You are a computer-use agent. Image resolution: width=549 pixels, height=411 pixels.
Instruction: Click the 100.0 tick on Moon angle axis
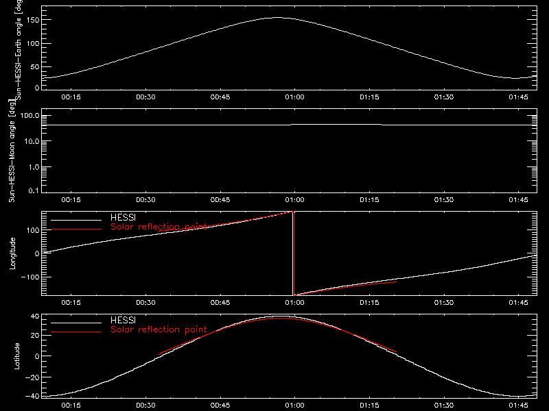[x=30, y=115]
